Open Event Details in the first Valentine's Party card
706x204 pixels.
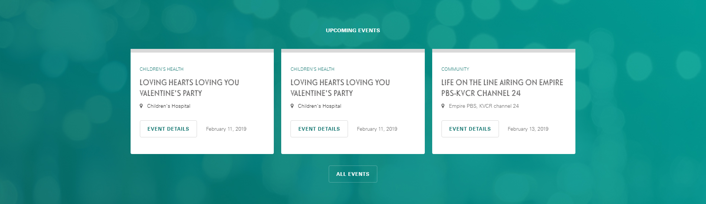click(x=168, y=129)
